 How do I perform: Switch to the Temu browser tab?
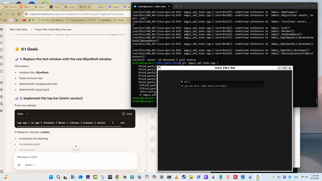(25, 7)
